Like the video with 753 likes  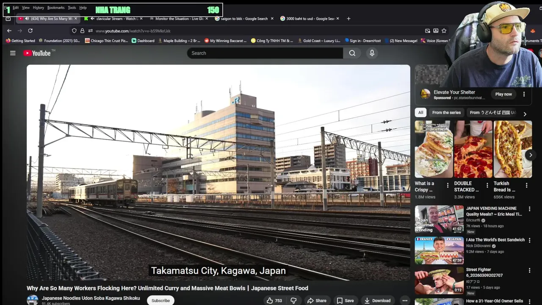pyautogui.click(x=274, y=300)
